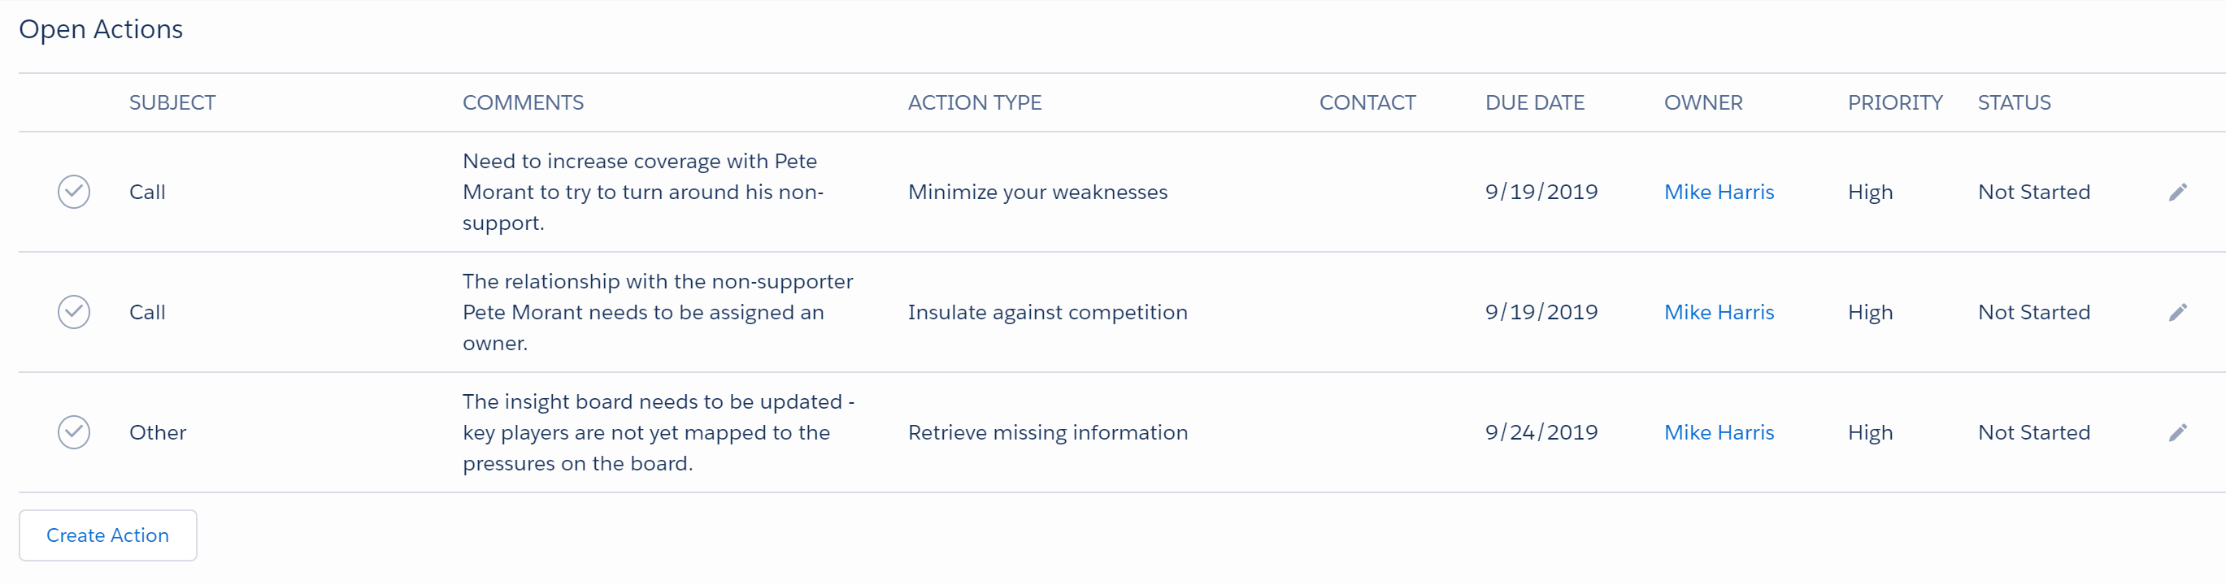Edit the Insulate against competition action via pencil
This screenshot has height=585, width=2226.
(x=2177, y=312)
